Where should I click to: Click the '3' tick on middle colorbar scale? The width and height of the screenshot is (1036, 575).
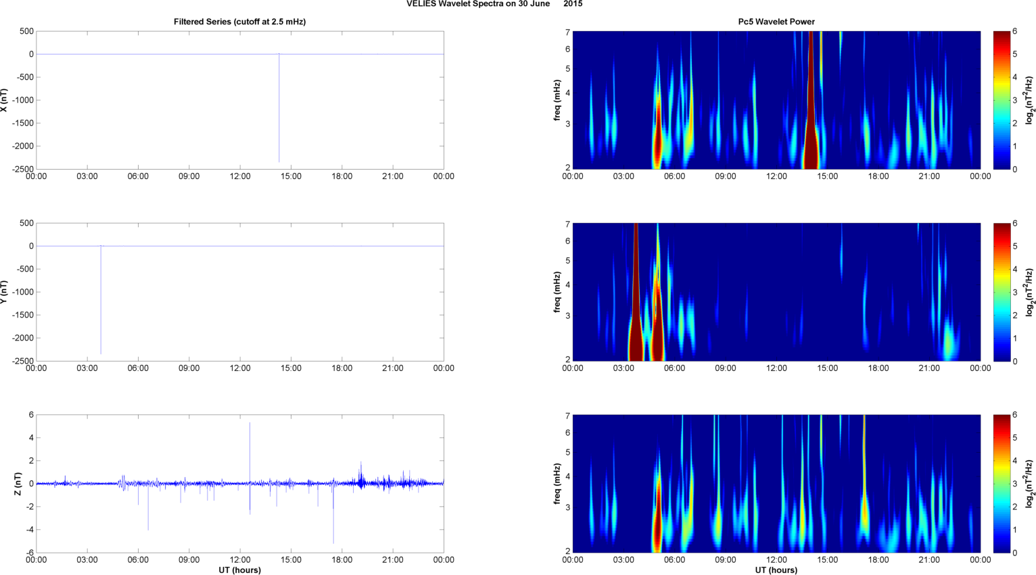(x=1015, y=292)
